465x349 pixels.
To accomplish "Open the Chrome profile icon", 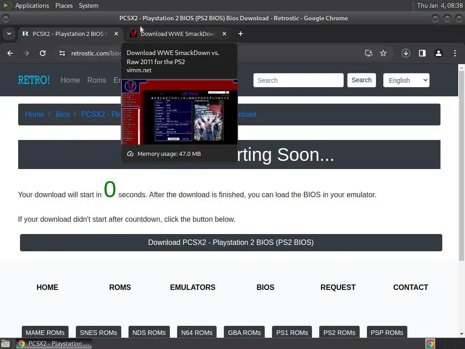I will pos(438,53).
